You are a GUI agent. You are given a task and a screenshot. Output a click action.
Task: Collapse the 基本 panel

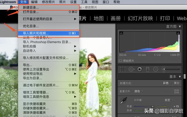(x=180, y=77)
